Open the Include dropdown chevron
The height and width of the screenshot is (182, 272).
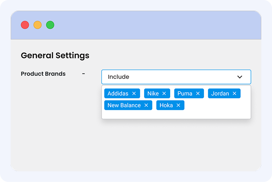click(240, 77)
